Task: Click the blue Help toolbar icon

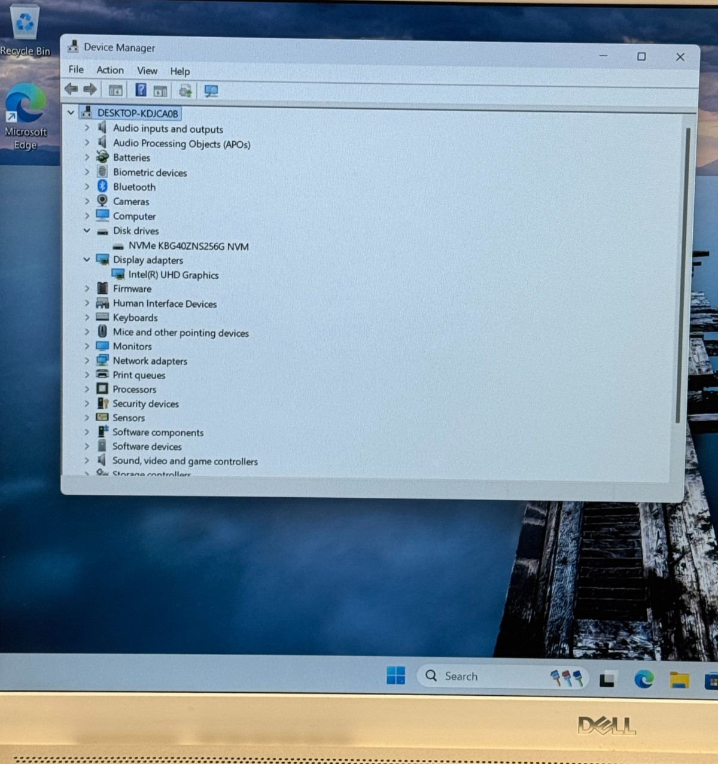Action: [x=141, y=90]
